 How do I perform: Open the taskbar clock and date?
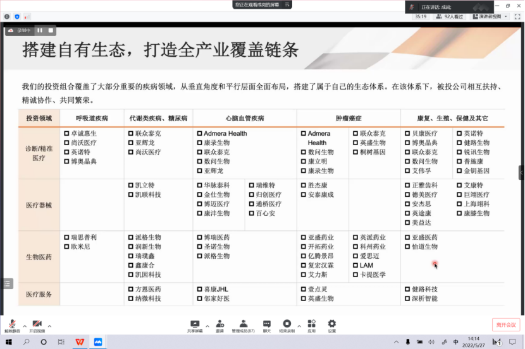click(x=473, y=342)
